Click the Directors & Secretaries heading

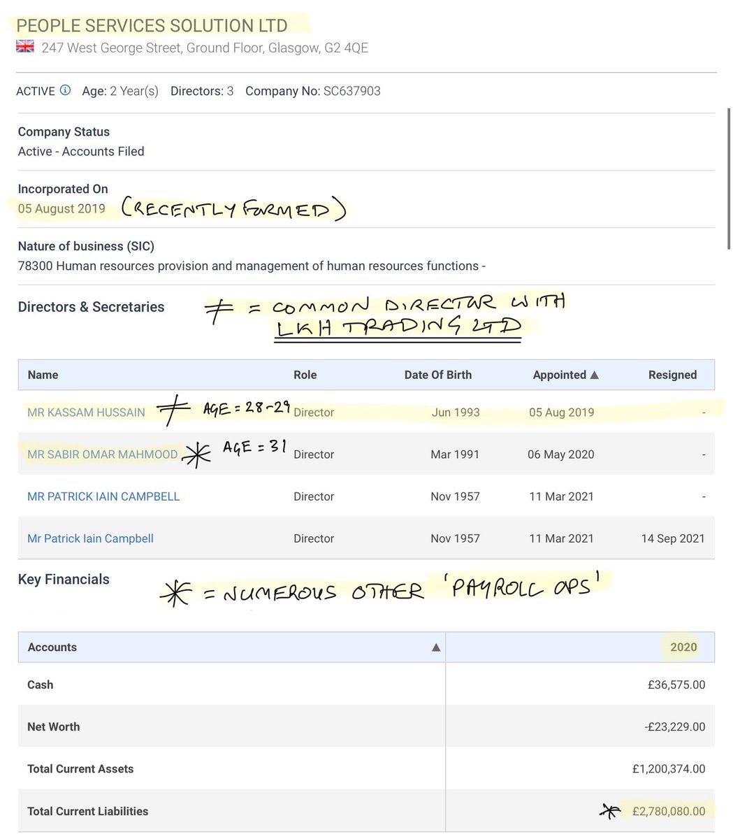(x=91, y=307)
